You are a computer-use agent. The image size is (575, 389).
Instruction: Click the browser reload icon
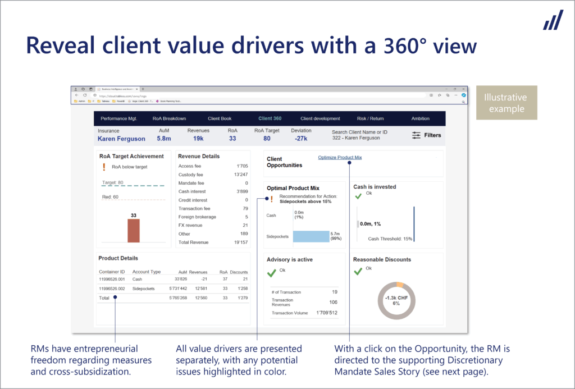click(85, 95)
